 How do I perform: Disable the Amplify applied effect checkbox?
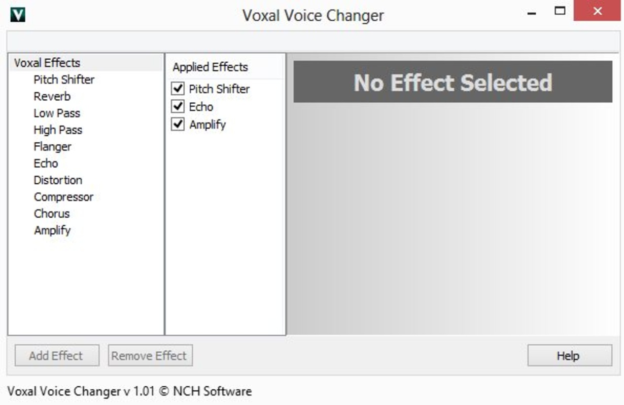(x=178, y=125)
